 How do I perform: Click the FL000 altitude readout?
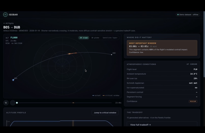pyautogui.click(x=14, y=38)
